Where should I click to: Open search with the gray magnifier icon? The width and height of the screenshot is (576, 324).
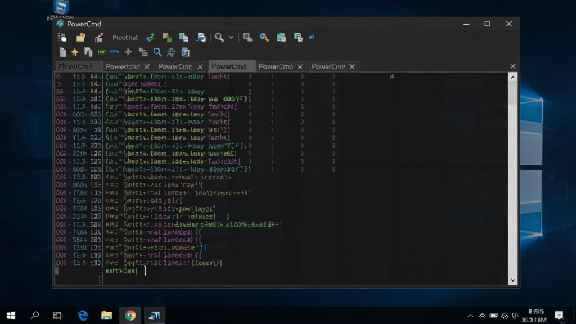[219, 37]
